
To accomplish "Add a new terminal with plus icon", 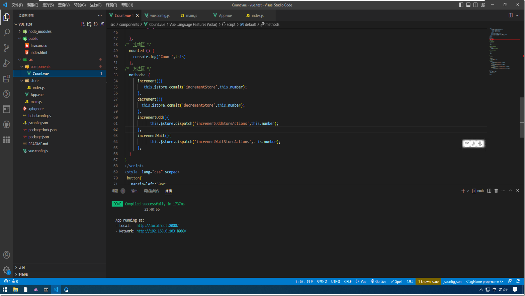I will [463, 191].
